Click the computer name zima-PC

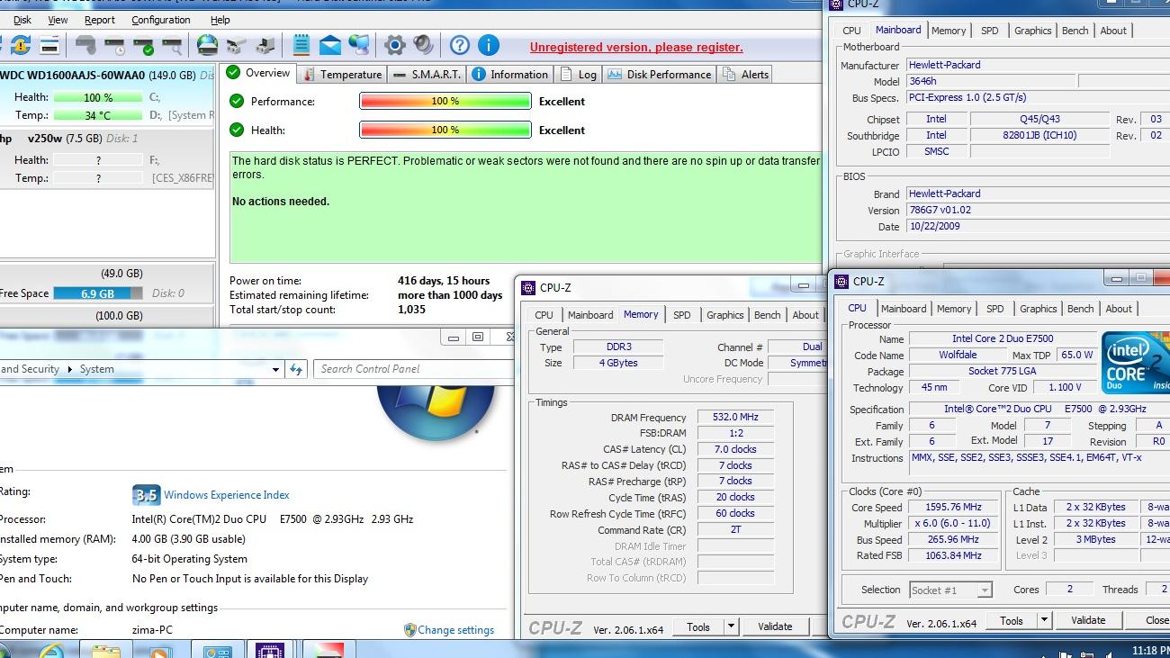(152, 630)
